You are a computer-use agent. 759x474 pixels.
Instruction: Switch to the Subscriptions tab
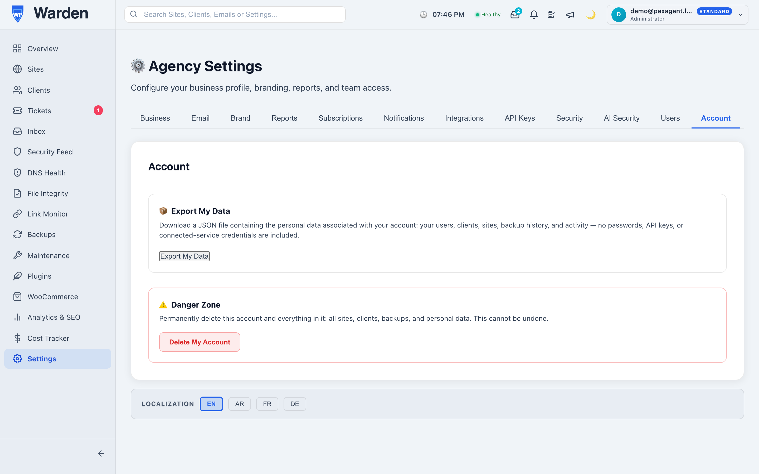pos(340,118)
